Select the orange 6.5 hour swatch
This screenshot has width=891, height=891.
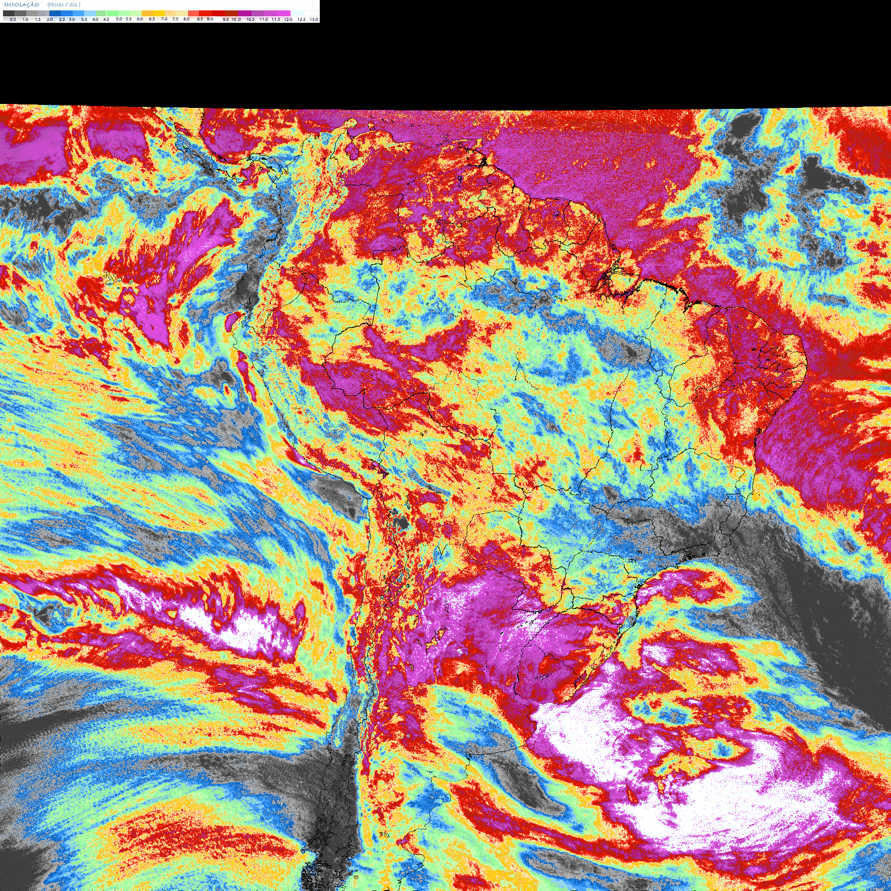pos(147,13)
